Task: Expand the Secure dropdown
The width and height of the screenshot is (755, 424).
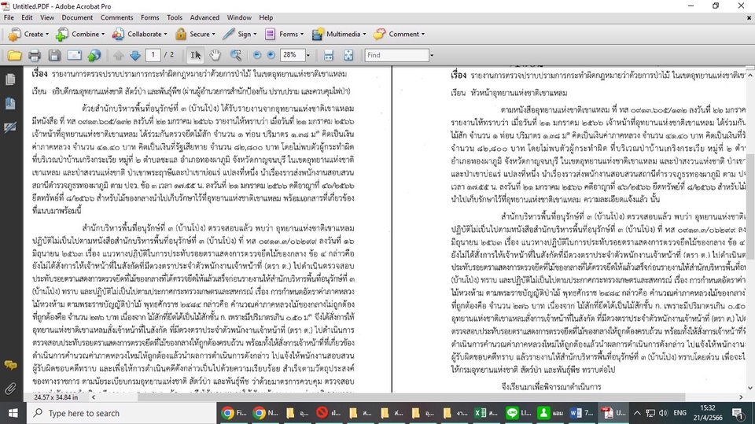Action: click(214, 34)
